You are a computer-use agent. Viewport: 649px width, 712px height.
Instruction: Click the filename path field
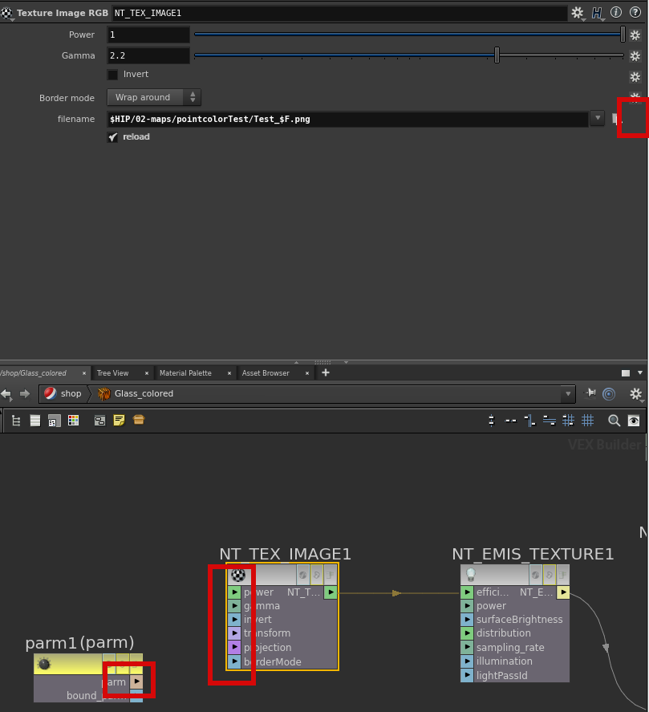pos(347,119)
